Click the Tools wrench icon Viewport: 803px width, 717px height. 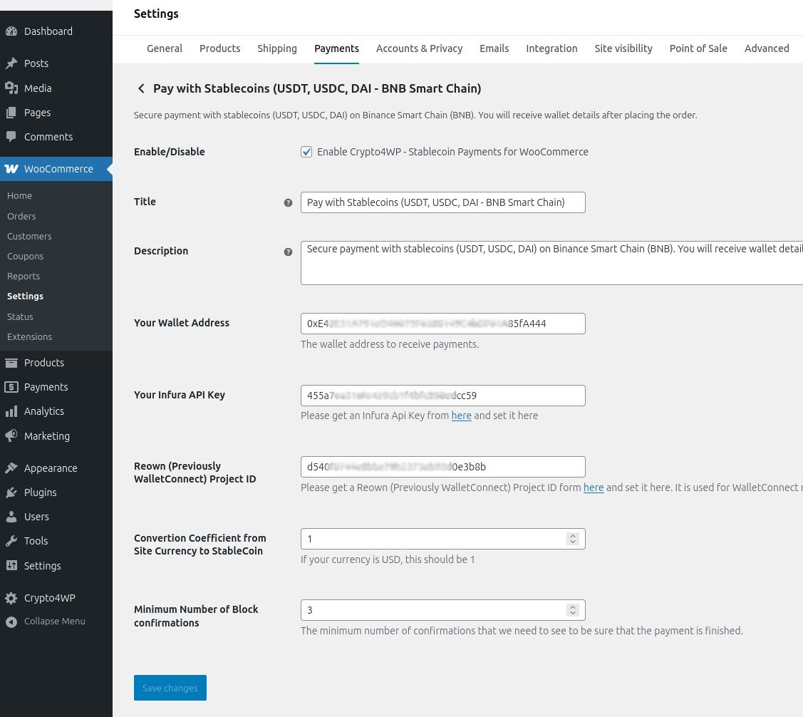(x=11, y=541)
